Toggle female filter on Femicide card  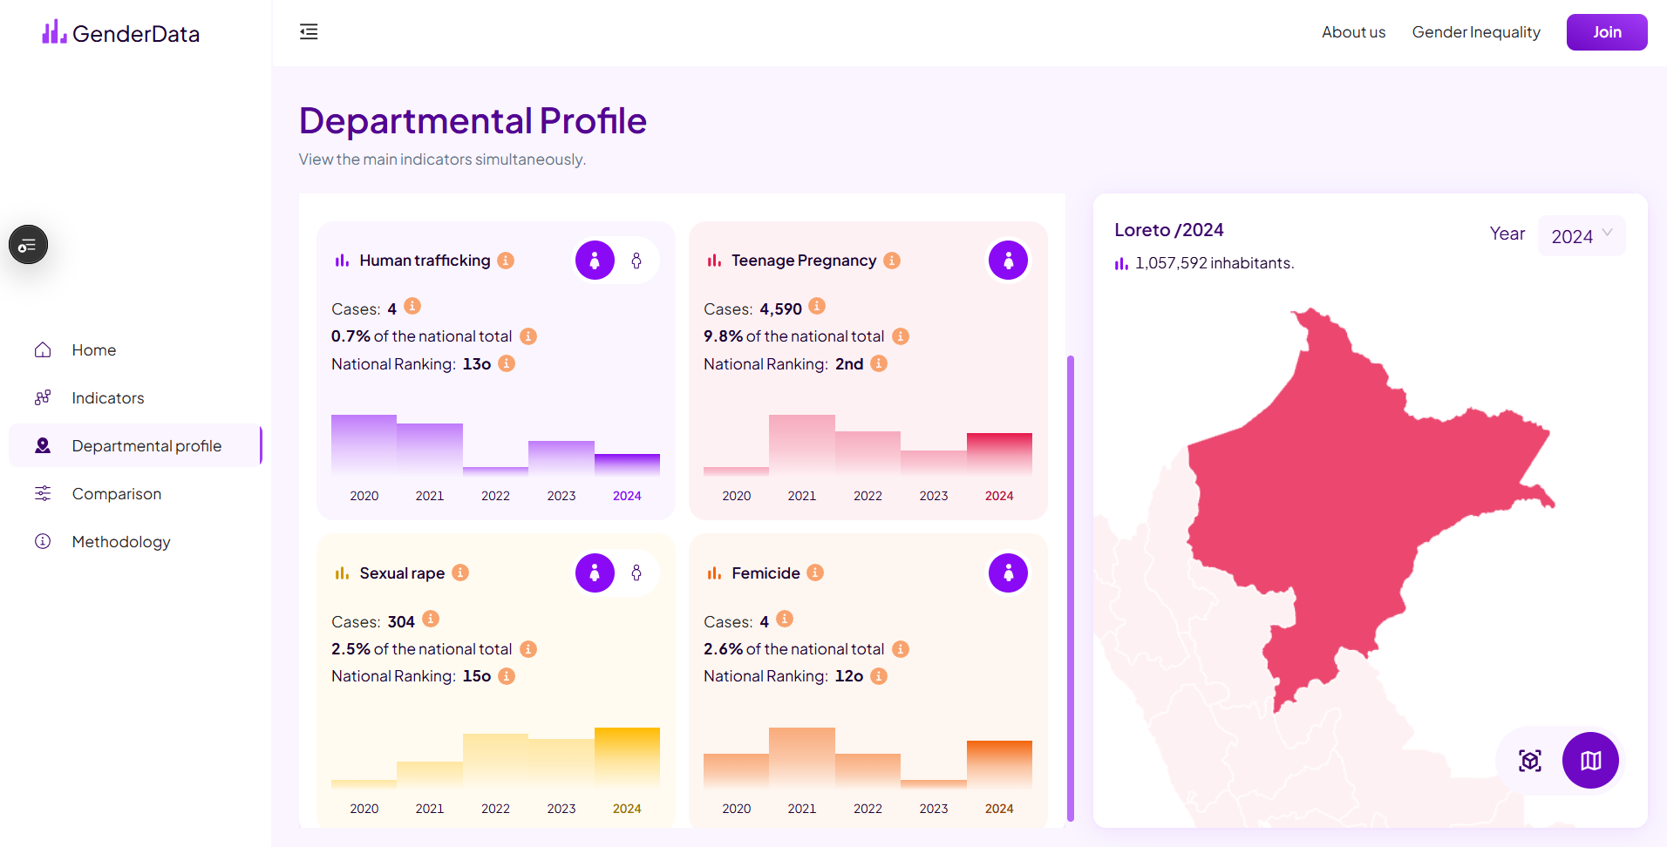coord(1008,573)
